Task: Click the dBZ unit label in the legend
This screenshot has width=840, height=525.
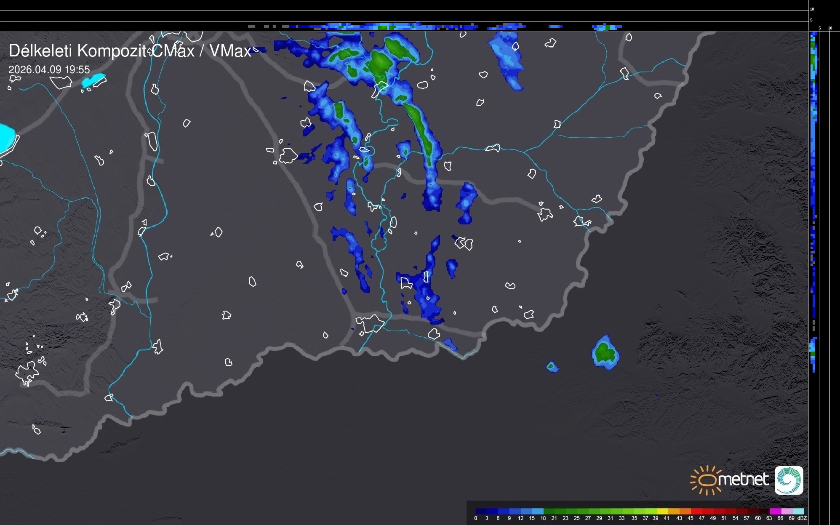Action: click(x=802, y=518)
